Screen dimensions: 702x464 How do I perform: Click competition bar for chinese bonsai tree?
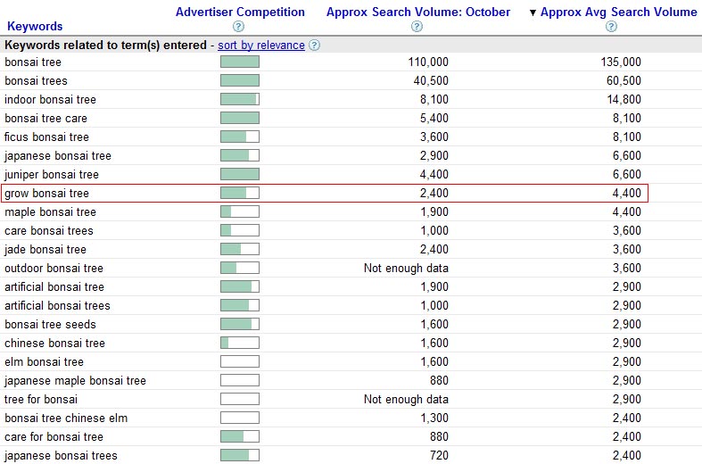[240, 343]
